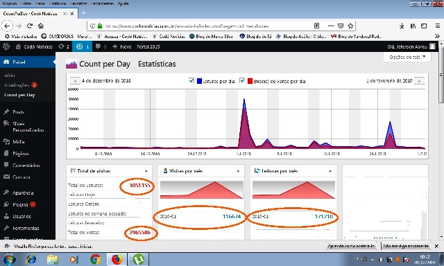Go to the browser home page icon
This screenshot has height=266, width=444.
(x=41, y=26)
